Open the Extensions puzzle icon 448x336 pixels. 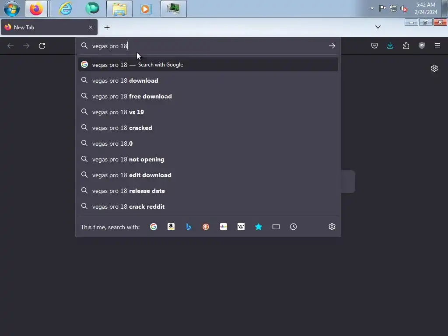tap(406, 45)
